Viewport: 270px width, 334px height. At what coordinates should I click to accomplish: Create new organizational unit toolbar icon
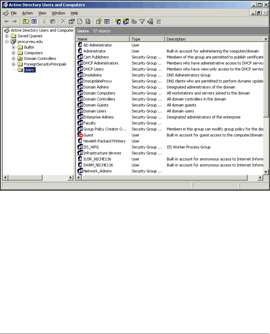tap(134, 21)
